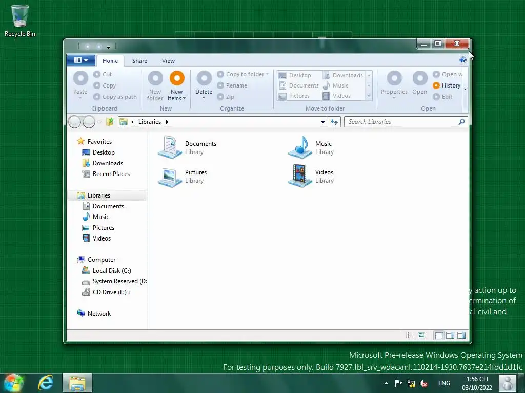Screen dimensions: 525x393
Task: Move to Videos in ribbon gallery
Action: point(336,96)
